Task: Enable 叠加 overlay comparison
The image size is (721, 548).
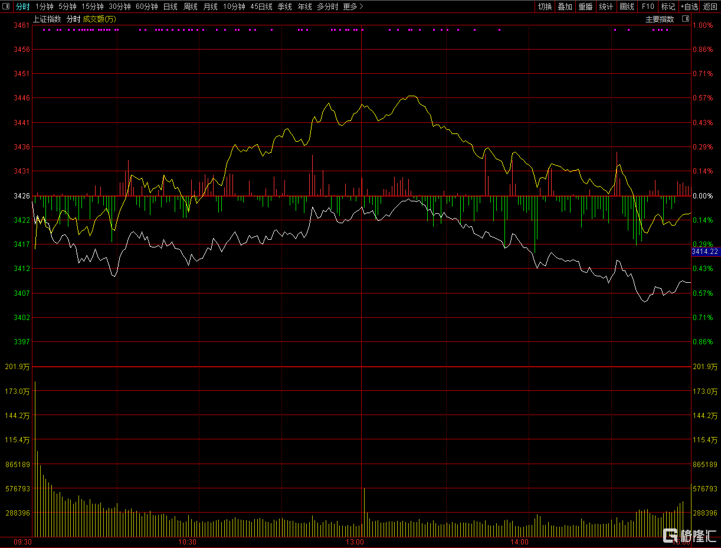Action: click(x=565, y=6)
